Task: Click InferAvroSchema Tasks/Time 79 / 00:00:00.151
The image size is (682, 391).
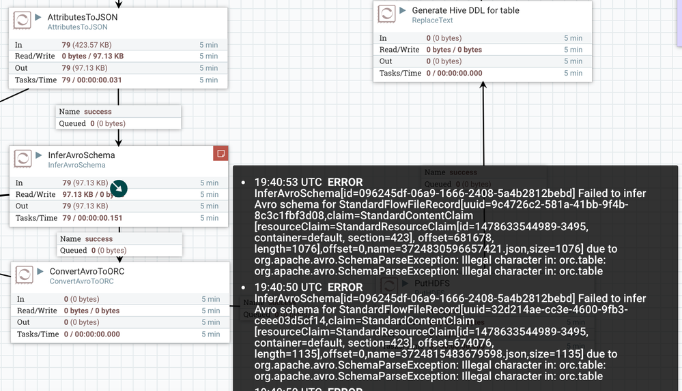Action: pos(92,218)
